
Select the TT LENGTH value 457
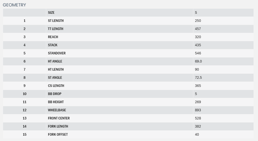pos(198,29)
